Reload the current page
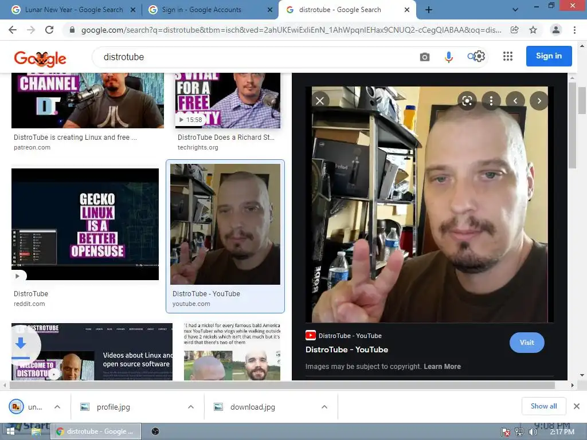Screen dimensions: 587x440 tap(49, 30)
